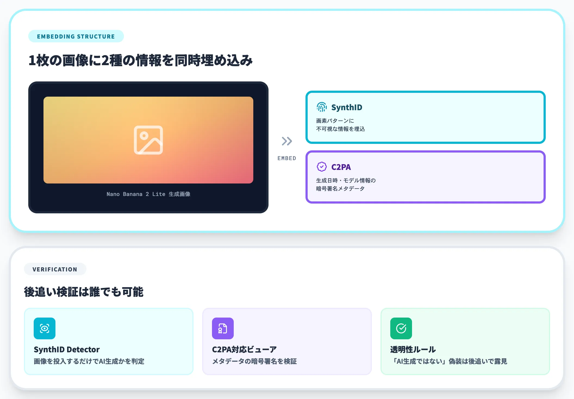
Task: Click text '生成日時・モデル情報の 暗号署名メタデータ'
Action: tap(346, 185)
